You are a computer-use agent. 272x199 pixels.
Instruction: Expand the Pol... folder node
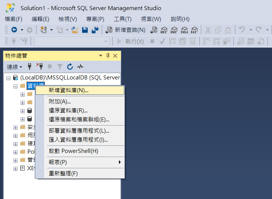[x=15, y=152]
